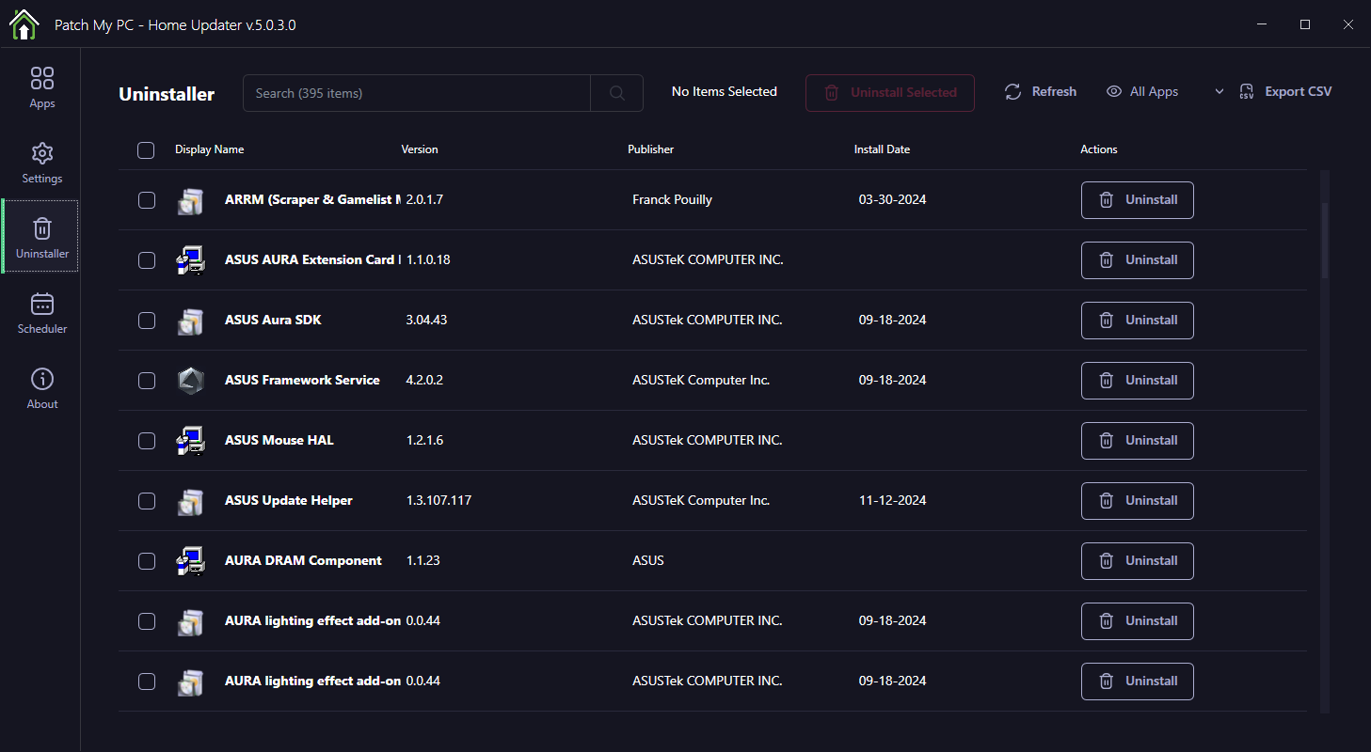Open the All Apps filter dropdown
1371x752 pixels.
1165,91
